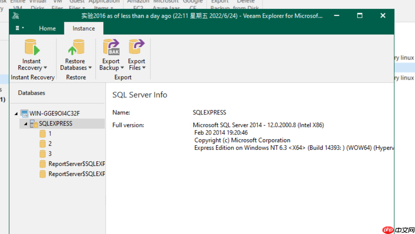415x234 pixels.
Task: Select the Instance ribbon tab
Action: click(83, 28)
